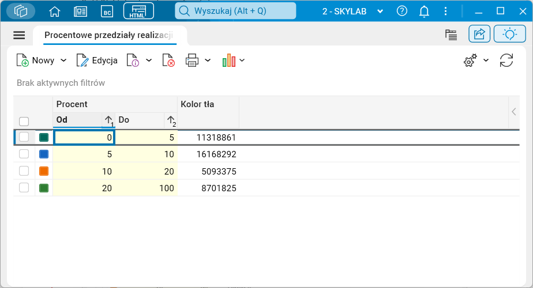Check the 20 to 100 row checkbox

point(24,187)
